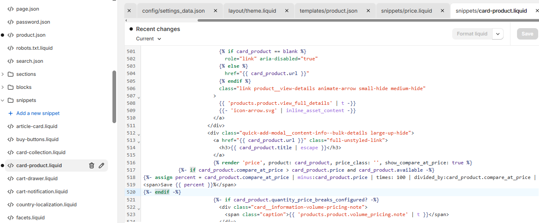Close the layout/theme.liquid tab
Viewport: 539px width, 223px height.
286,11
